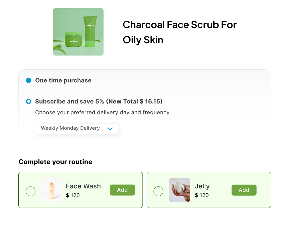
Task: Click the Face Wash product name
Action: pyautogui.click(x=83, y=186)
